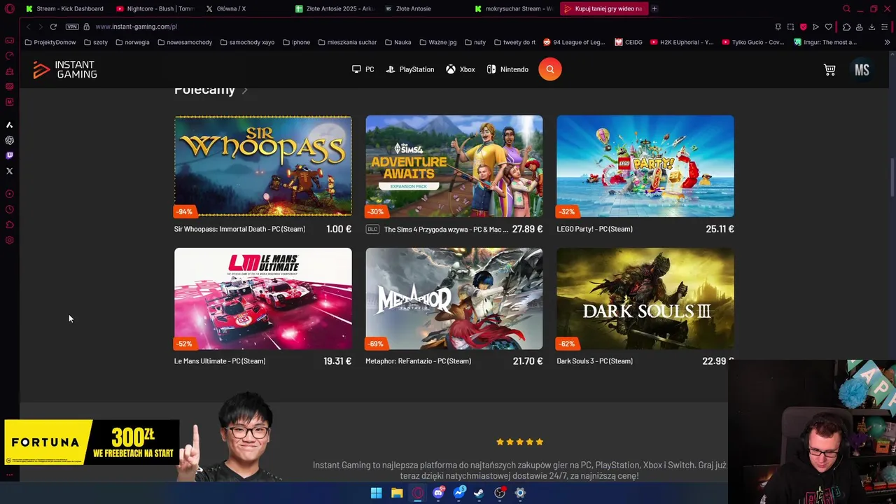The width and height of the screenshot is (896, 504).
Task: Click the tab search magnifier icon
Action: [846, 8]
